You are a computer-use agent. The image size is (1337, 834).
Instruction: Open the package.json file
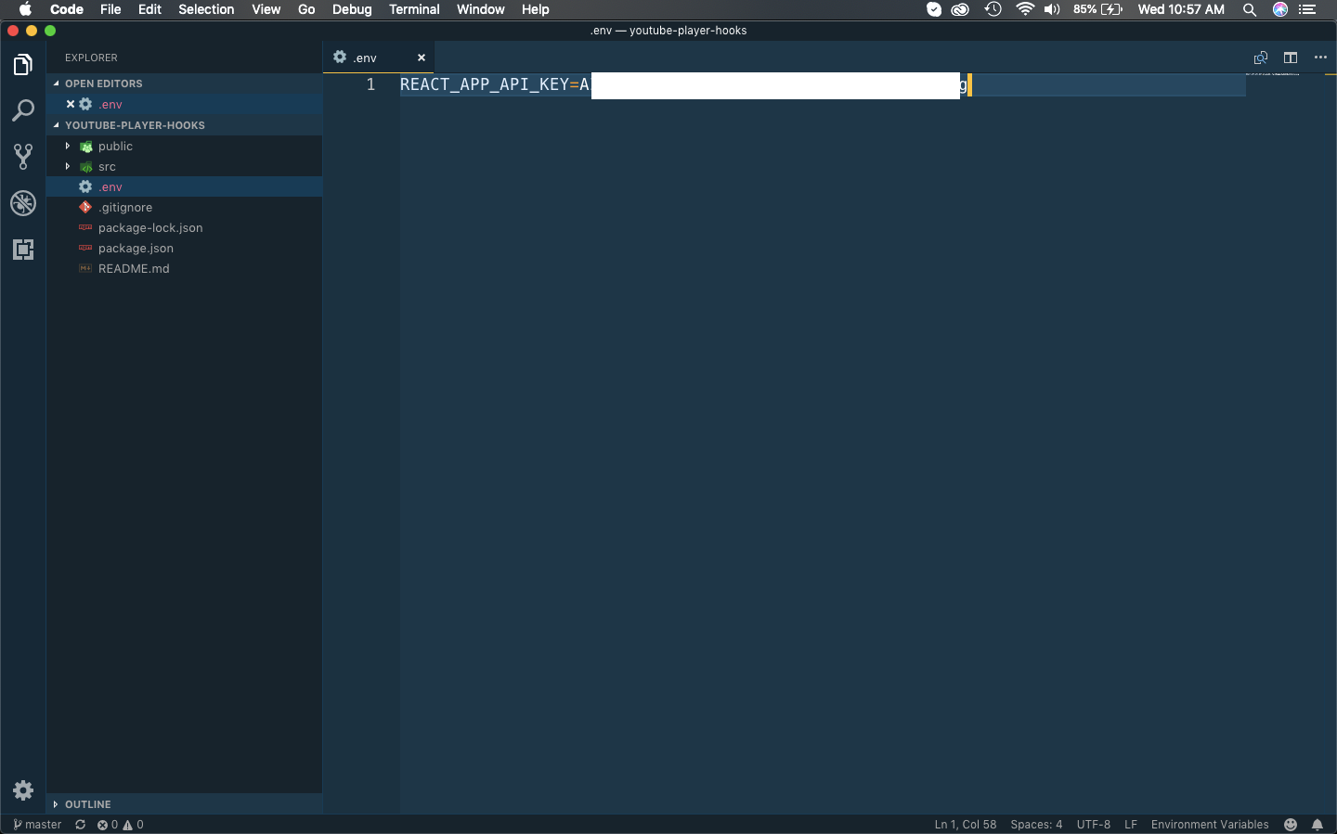(184, 248)
